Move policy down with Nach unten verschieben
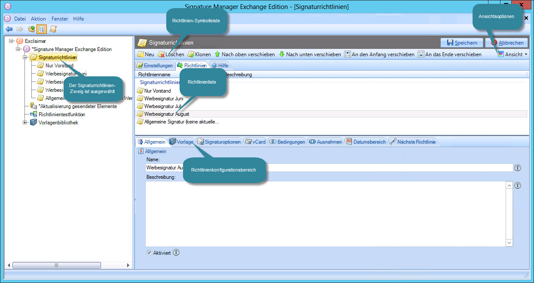Viewport: 534px width, 283px height. [310, 54]
